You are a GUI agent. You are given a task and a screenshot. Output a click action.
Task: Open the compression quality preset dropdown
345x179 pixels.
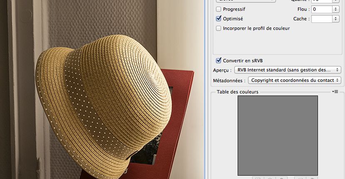click(x=246, y=1)
